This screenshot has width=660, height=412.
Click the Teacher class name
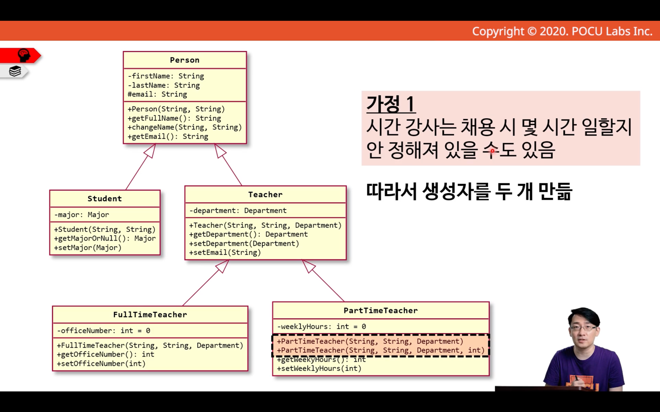265,194
